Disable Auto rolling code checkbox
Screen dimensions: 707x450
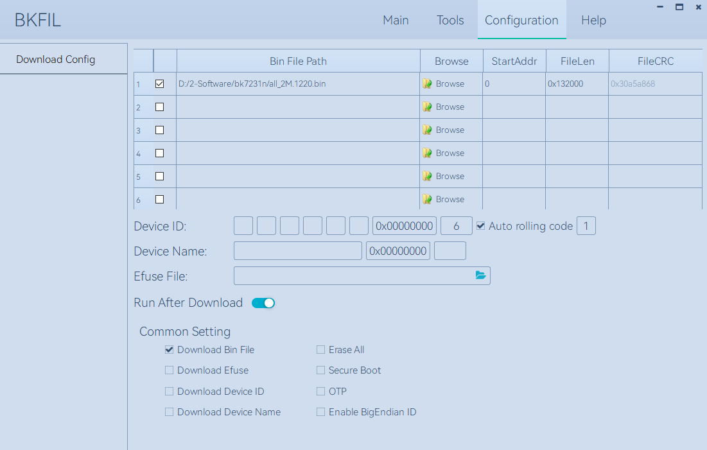point(481,226)
